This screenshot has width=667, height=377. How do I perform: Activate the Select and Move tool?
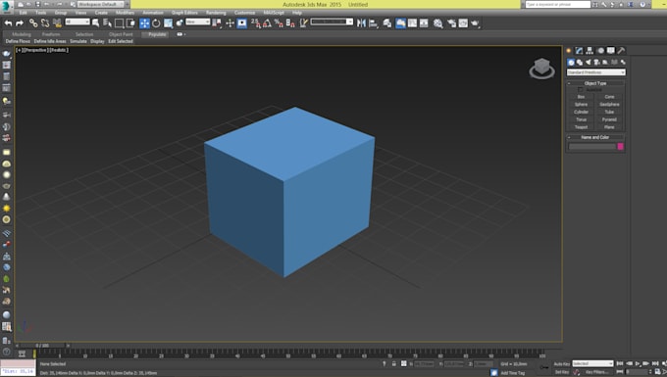point(144,23)
